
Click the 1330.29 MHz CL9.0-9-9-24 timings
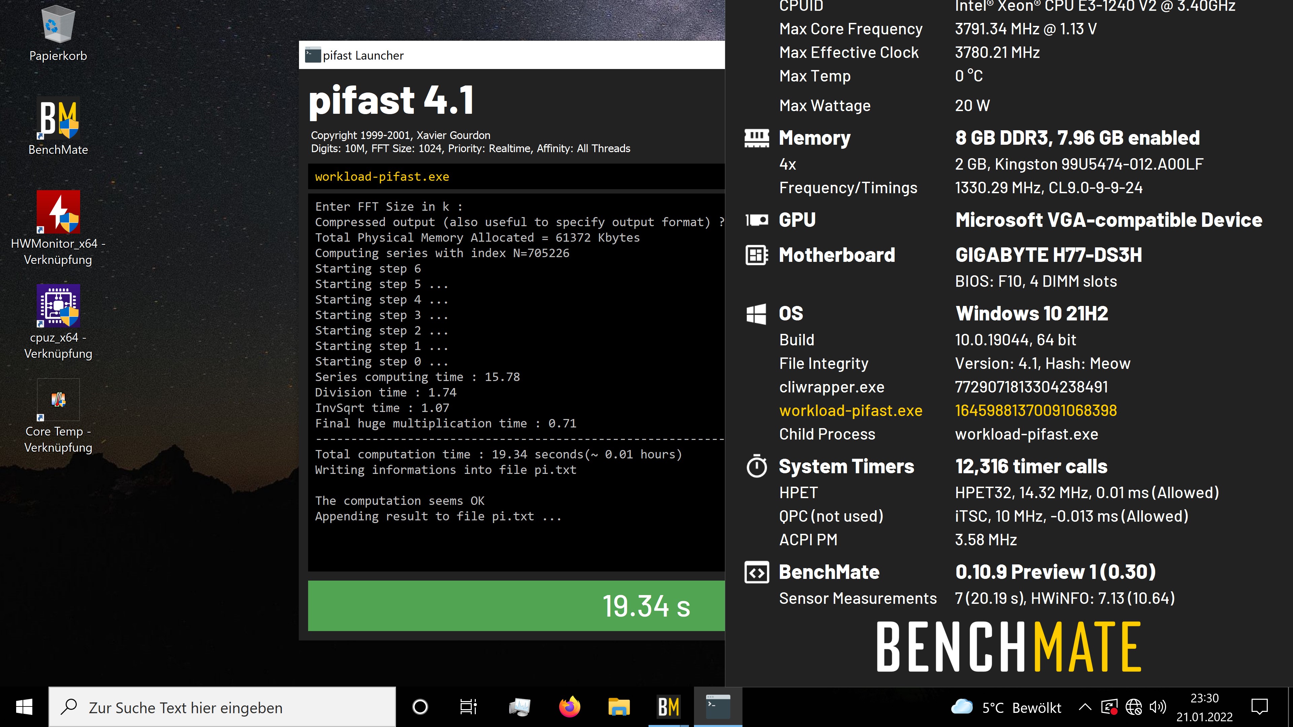(1049, 188)
